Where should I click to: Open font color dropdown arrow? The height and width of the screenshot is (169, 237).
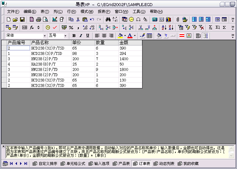pos(135,36)
